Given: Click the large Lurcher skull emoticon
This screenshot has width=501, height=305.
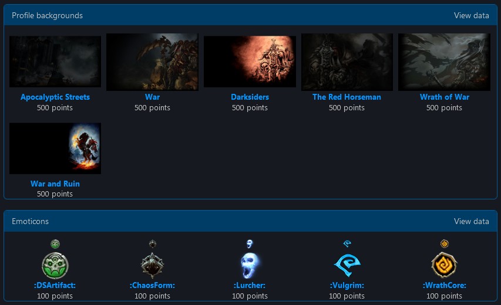Looking at the screenshot, I should (x=250, y=266).
